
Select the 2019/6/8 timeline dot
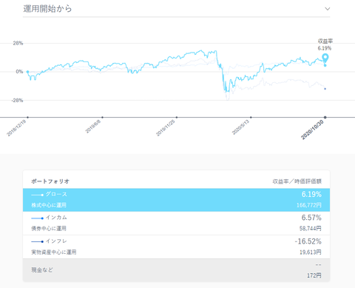click(x=102, y=117)
